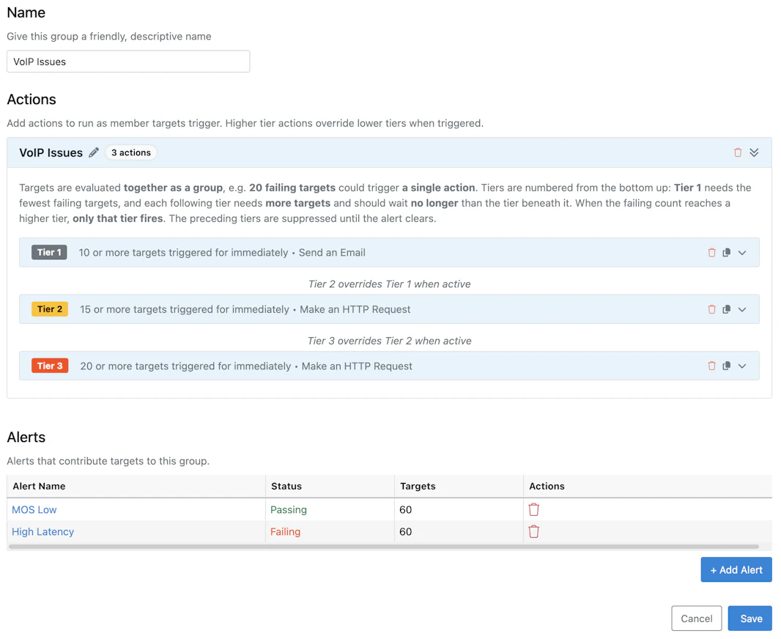
Task: Duplicate the Tier 3 action
Action: pos(727,366)
